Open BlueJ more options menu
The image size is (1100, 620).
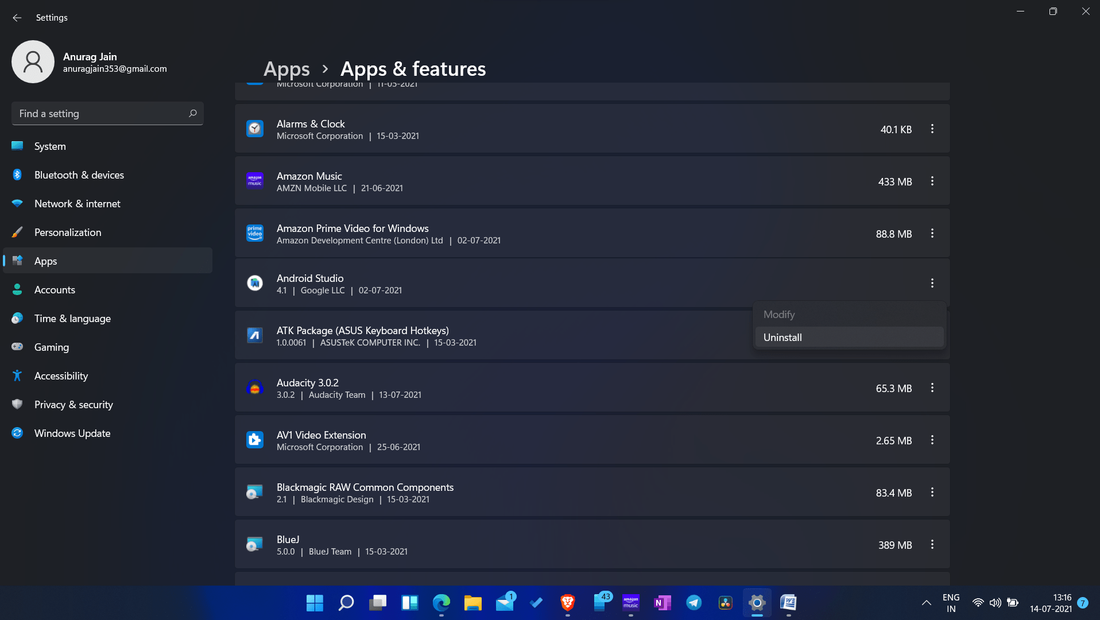[932, 545]
